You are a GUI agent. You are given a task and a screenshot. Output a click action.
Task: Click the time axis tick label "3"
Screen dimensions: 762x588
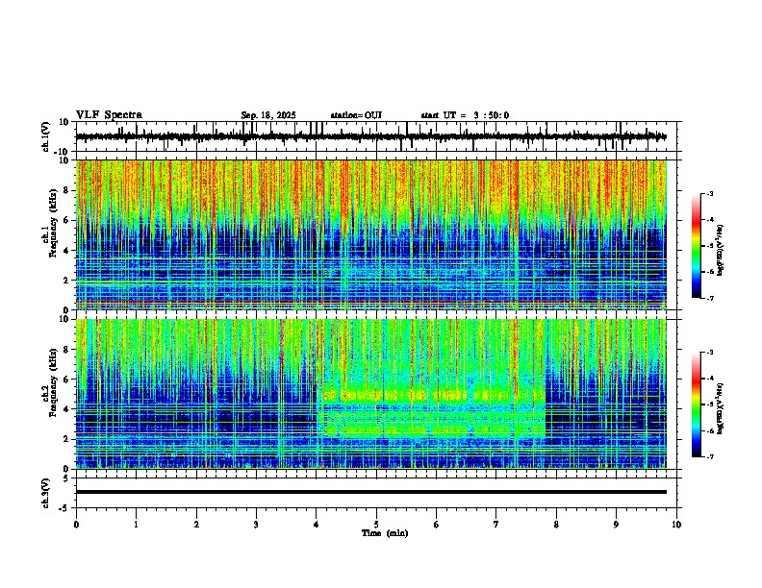[x=256, y=525]
